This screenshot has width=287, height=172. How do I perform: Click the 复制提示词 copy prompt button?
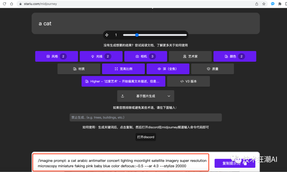(235, 163)
